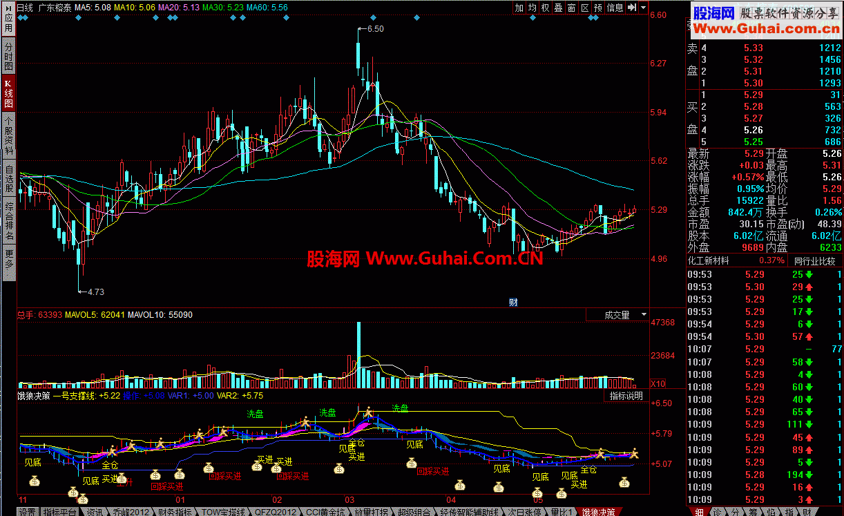The height and width of the screenshot is (516, 844).
Task: Click the MA5: 5.08 legend
Action: [x=93, y=8]
